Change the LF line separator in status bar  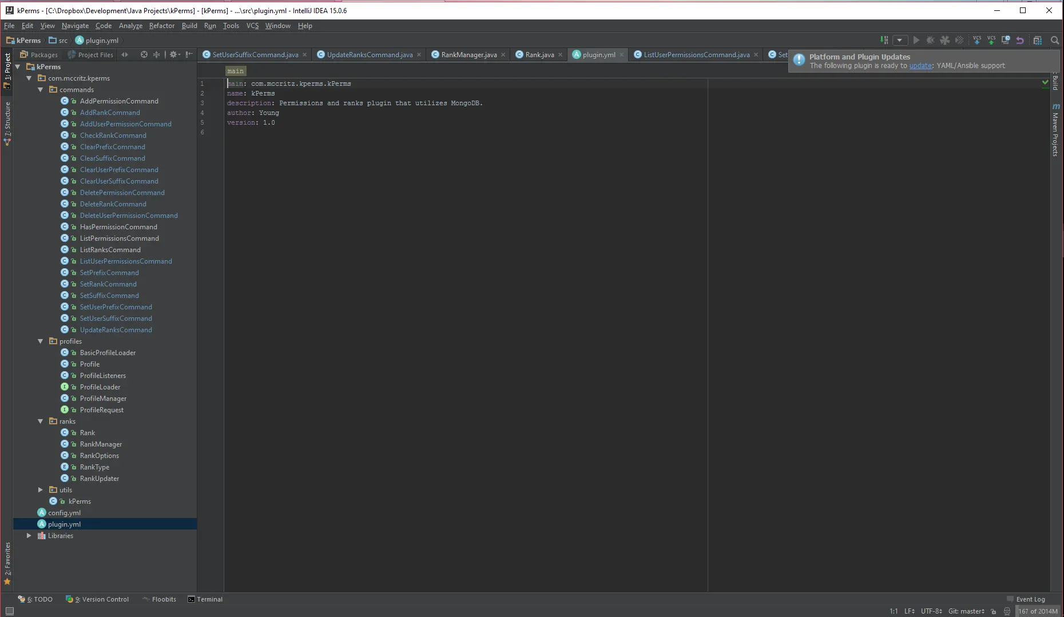point(909,611)
